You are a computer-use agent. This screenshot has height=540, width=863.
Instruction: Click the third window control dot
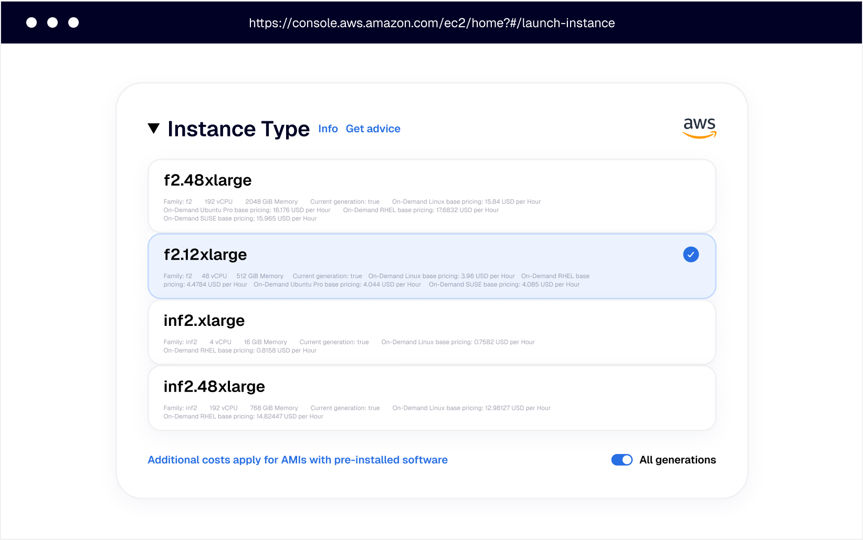point(73,23)
